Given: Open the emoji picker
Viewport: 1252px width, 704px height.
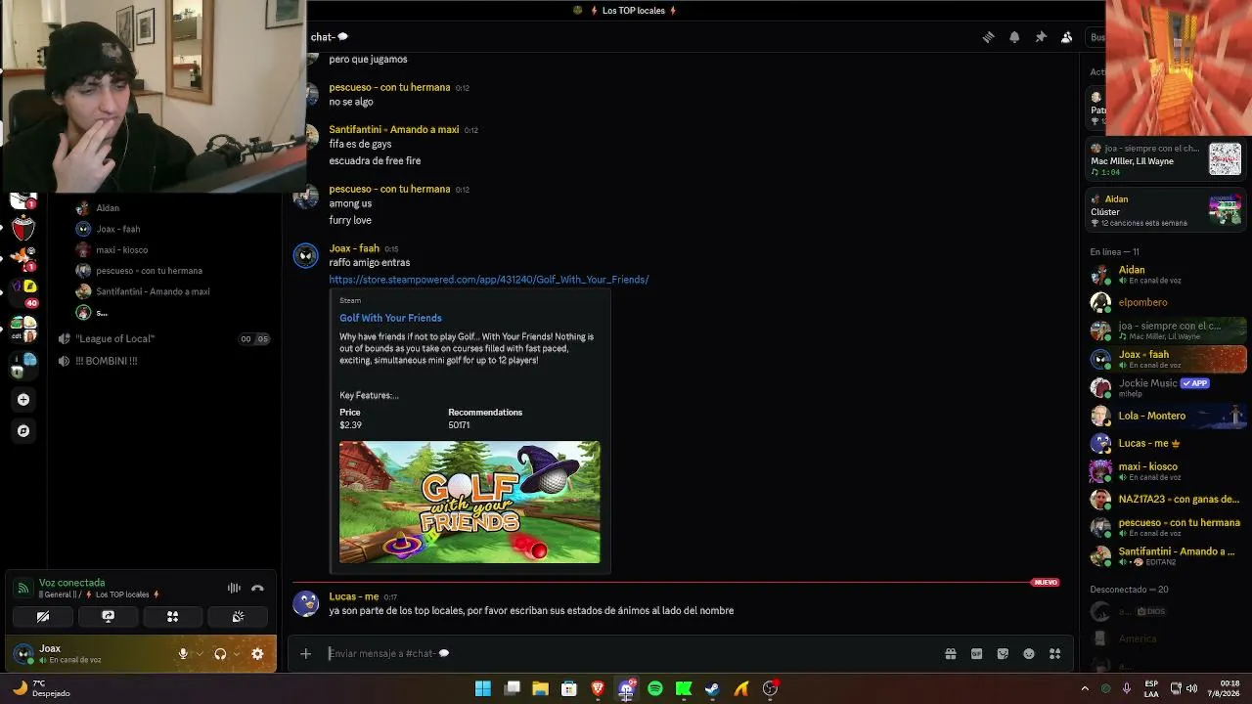Looking at the screenshot, I should pyautogui.click(x=1029, y=654).
